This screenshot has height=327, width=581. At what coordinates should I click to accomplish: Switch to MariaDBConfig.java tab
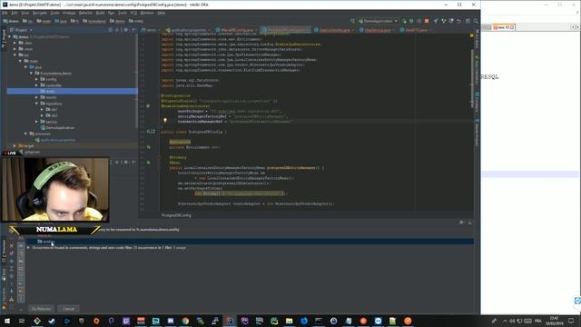tap(236, 30)
